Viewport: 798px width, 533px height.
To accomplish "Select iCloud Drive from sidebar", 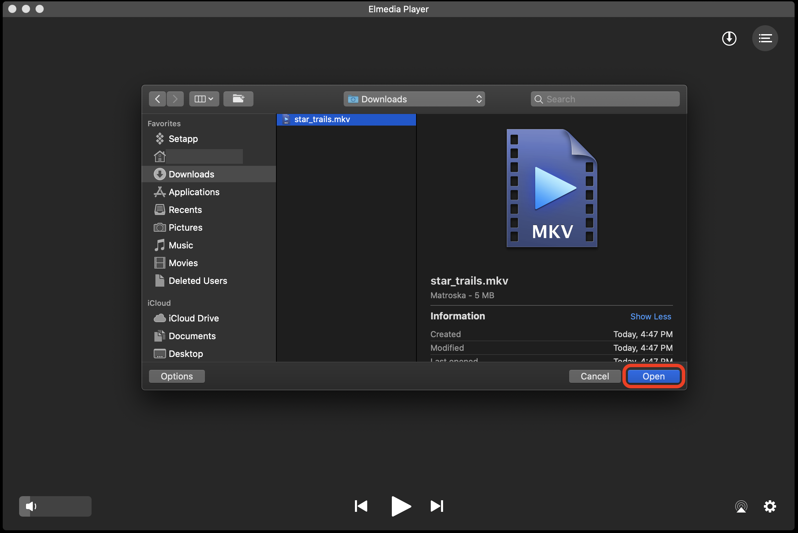I will (194, 317).
